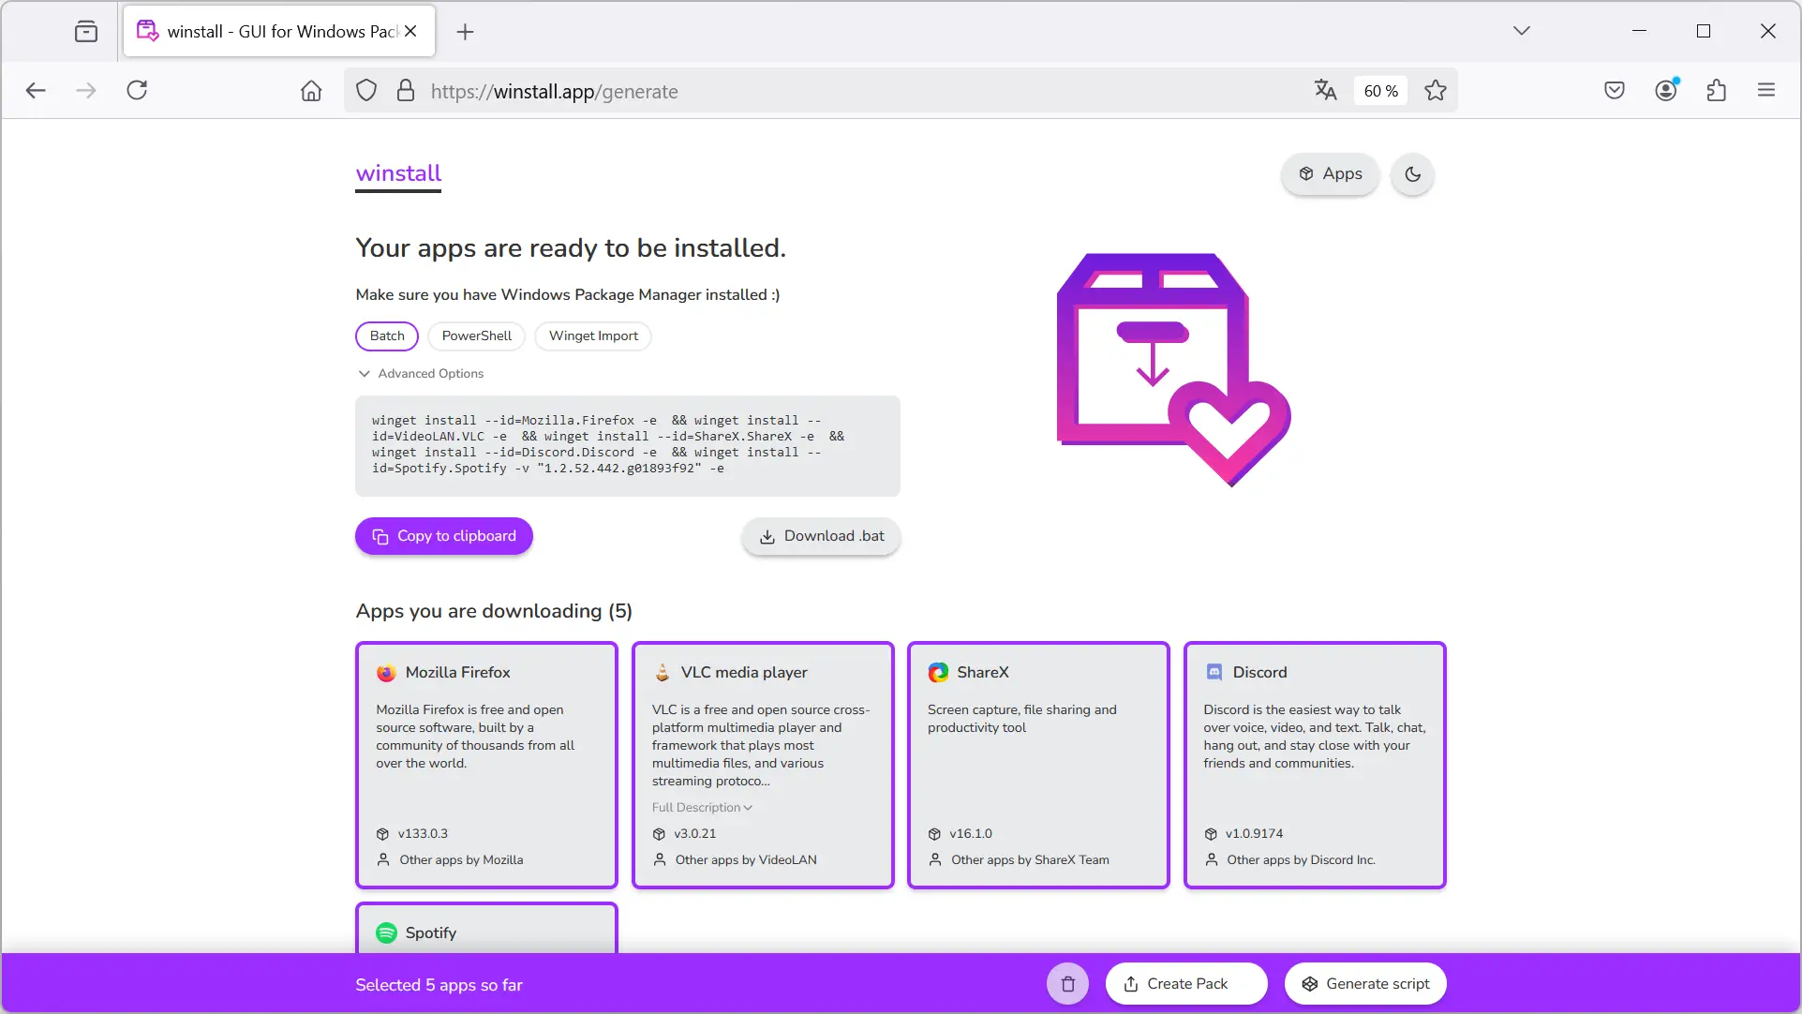
Task: Click the ShareX logo icon on its card
Action: pyautogui.click(x=938, y=672)
